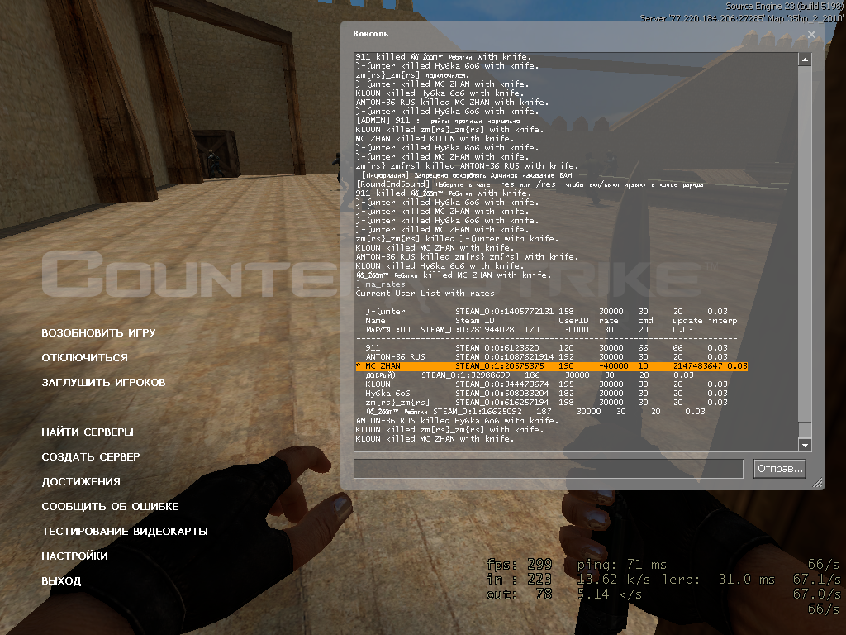Click the '] ma_rates' command line
The height and width of the screenshot is (635, 846).
point(380,284)
